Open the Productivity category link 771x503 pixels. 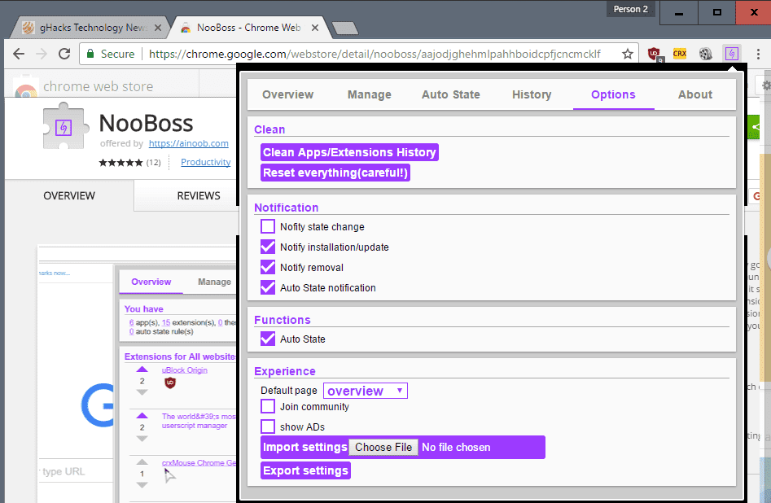205,162
